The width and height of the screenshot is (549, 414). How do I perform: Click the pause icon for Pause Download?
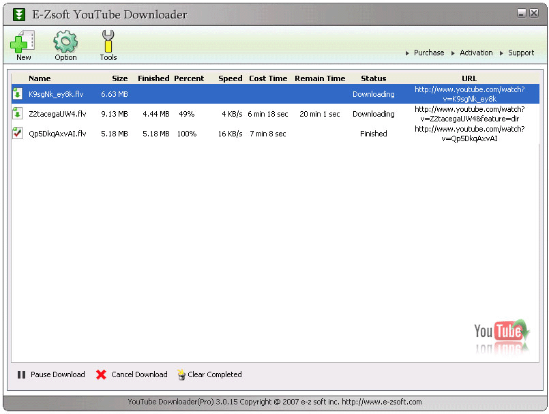pos(21,374)
